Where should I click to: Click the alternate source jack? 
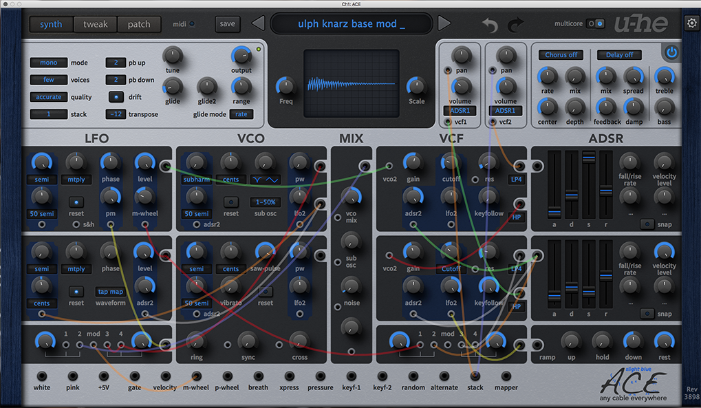tap(444, 376)
